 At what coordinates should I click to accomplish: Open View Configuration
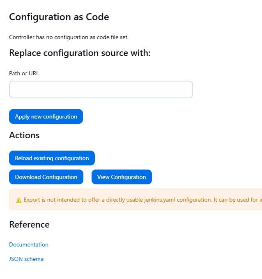pos(122,177)
